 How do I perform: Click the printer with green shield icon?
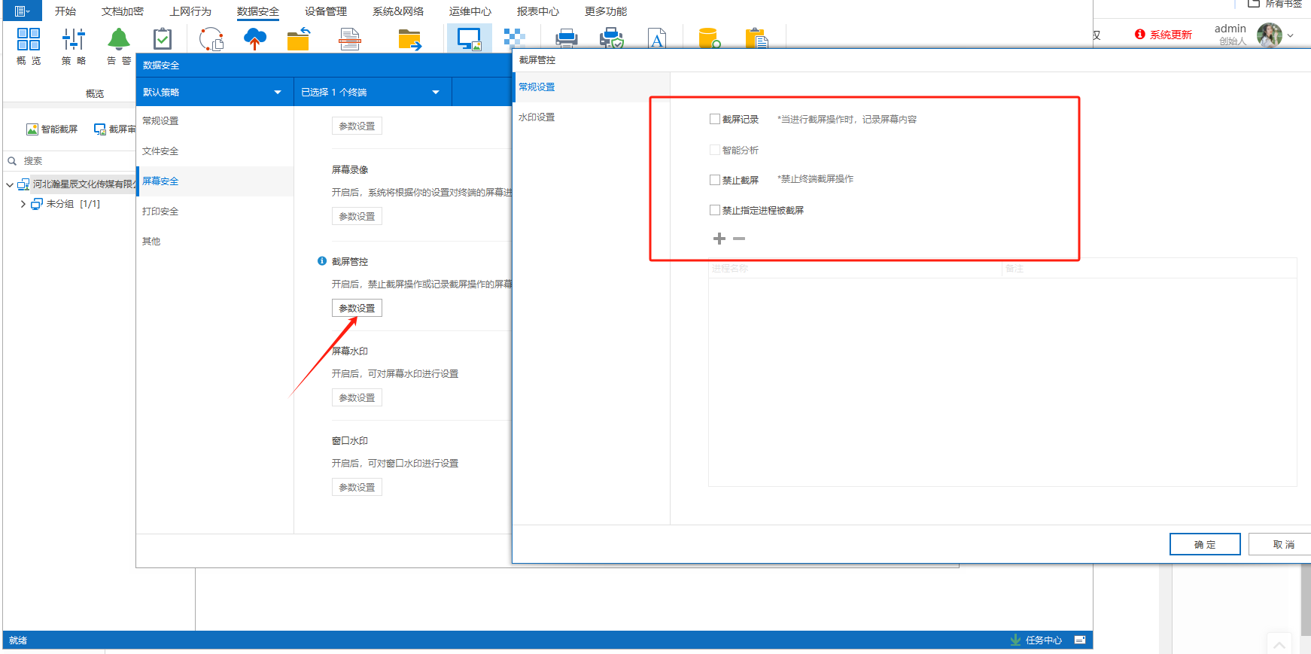pyautogui.click(x=612, y=38)
